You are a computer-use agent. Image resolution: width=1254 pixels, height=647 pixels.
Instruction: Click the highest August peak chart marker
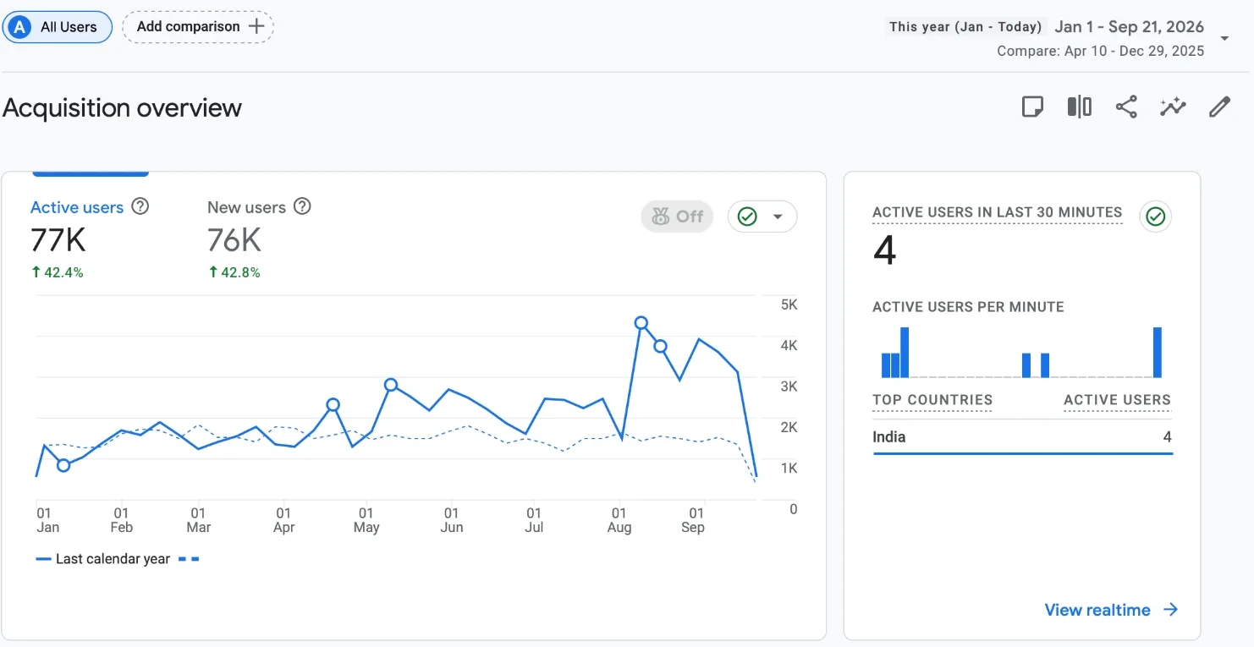pos(641,323)
